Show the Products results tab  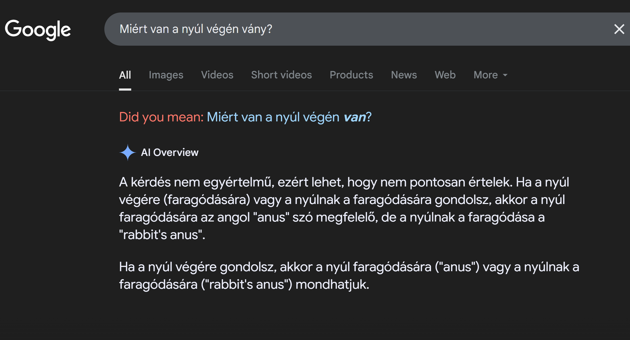[351, 75]
